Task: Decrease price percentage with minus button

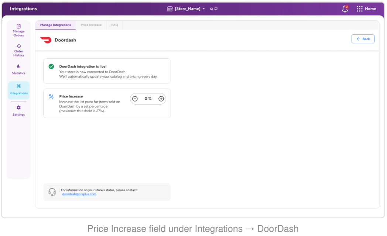Action: click(x=135, y=99)
